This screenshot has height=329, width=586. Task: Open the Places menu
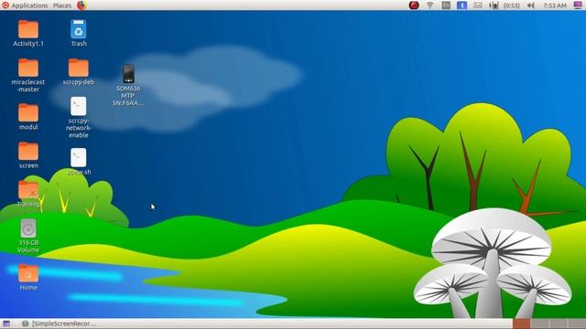point(62,5)
